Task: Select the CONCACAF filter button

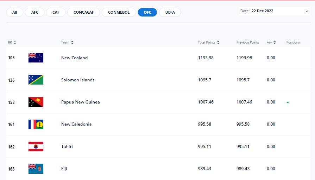Action: tap(83, 12)
